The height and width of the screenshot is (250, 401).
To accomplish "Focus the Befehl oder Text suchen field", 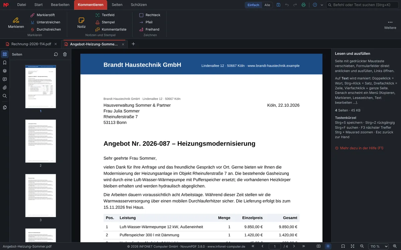I will 362,5.
